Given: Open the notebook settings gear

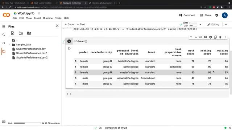Looking at the screenshot, I should (217, 15).
